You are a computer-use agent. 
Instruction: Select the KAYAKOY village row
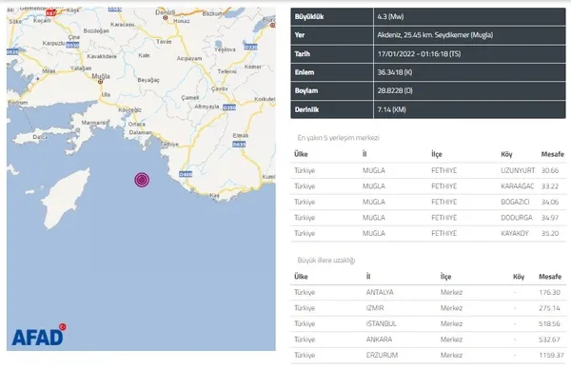coord(429,231)
